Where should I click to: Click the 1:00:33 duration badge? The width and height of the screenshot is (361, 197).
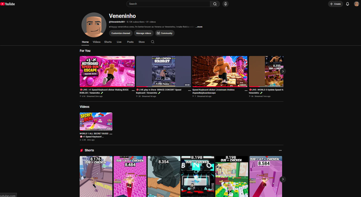coord(243,85)
